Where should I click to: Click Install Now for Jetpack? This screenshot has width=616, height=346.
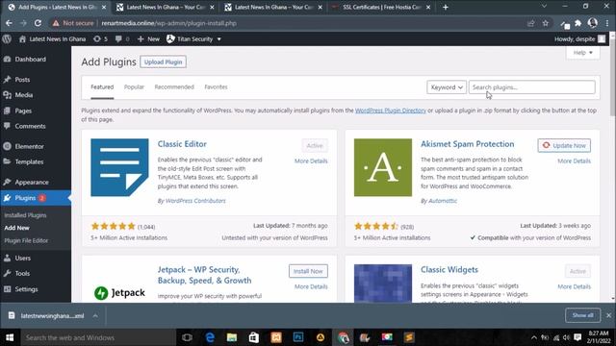click(308, 271)
